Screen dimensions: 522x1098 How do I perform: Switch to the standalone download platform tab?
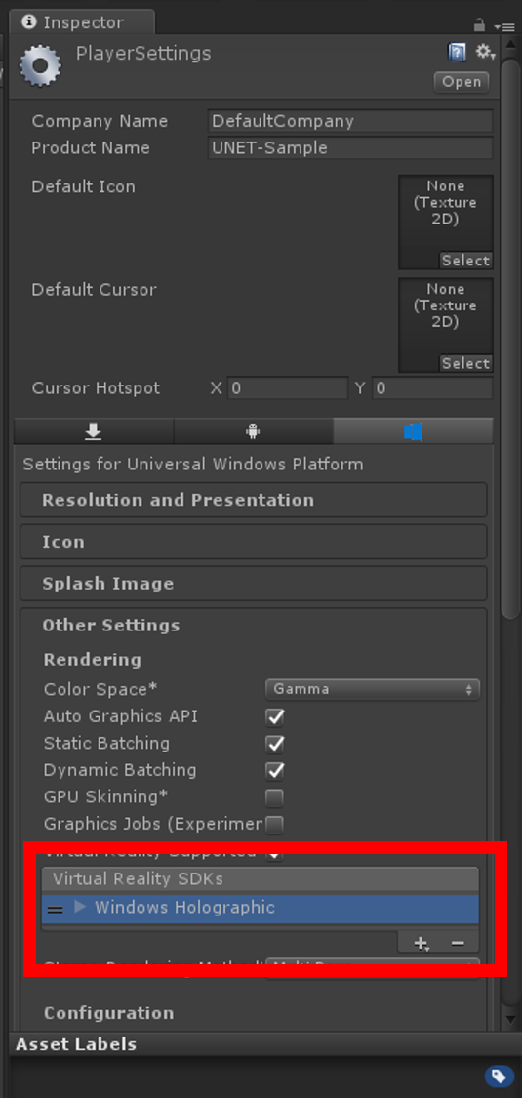click(x=93, y=432)
